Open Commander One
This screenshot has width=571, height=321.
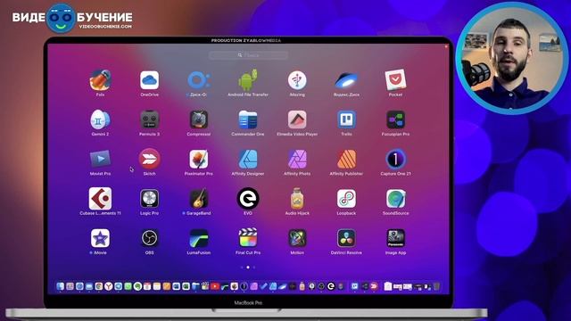click(x=248, y=119)
